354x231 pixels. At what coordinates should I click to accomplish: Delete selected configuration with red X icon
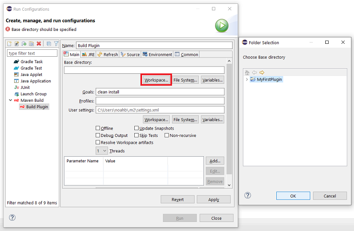pos(39,44)
